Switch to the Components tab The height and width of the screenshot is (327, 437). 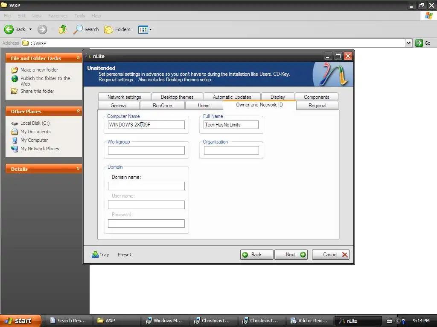pos(317,97)
